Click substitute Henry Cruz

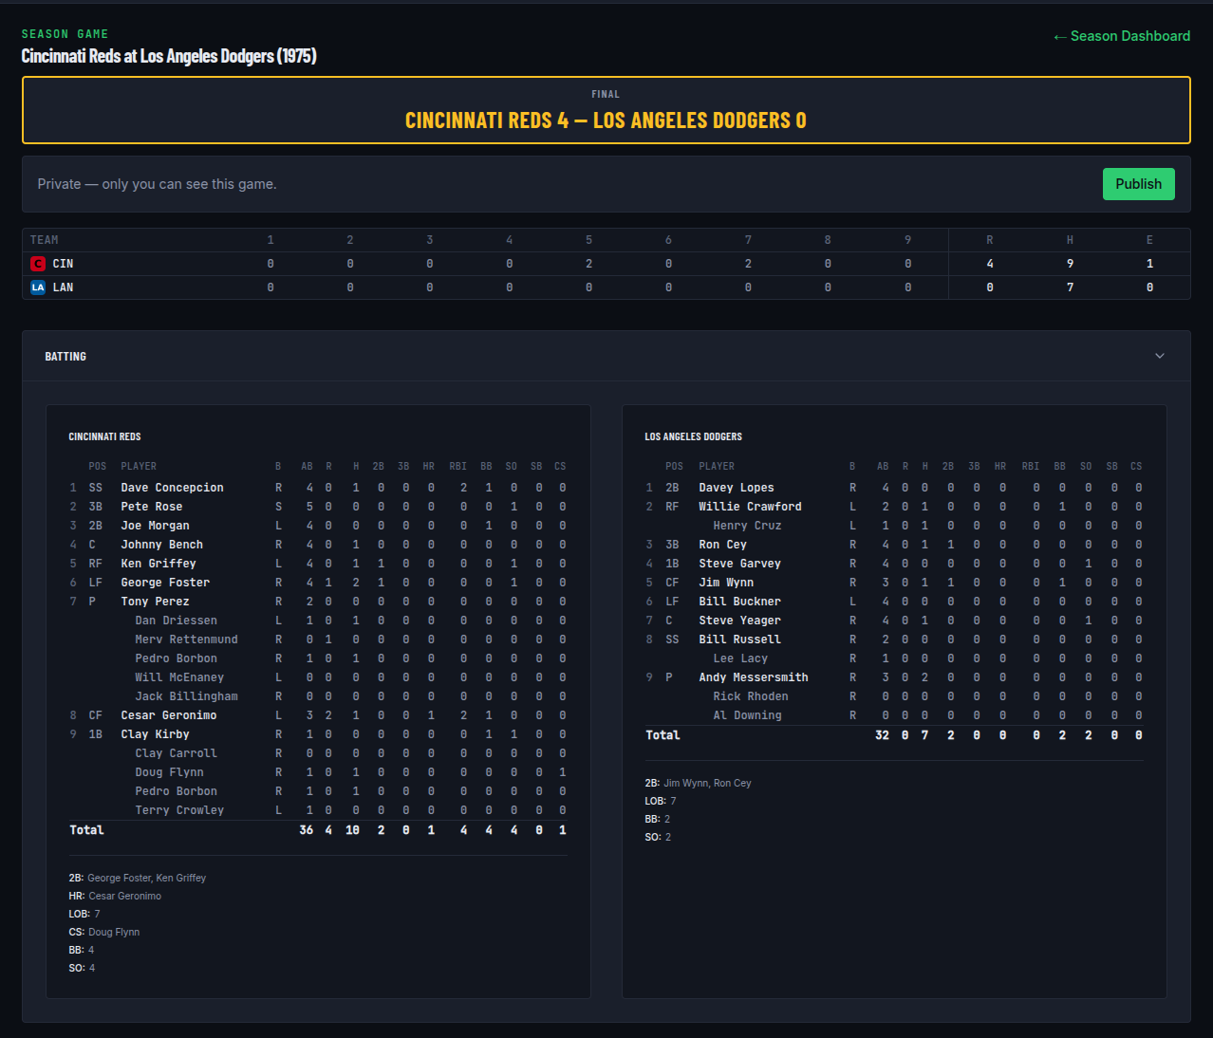pyautogui.click(x=747, y=526)
